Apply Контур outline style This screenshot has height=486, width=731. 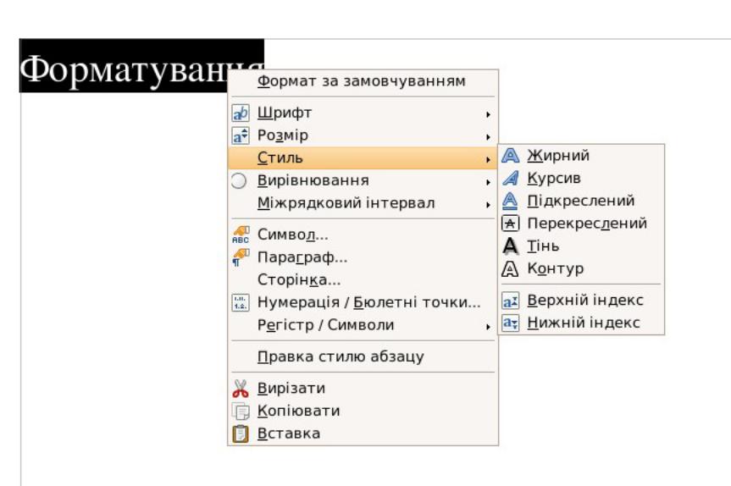coord(581,269)
